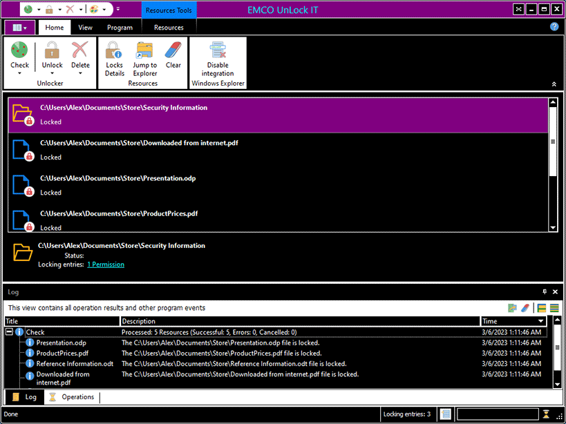Click the Unlock padlock icon
Screen dimensions: 566x424
pos(52,52)
